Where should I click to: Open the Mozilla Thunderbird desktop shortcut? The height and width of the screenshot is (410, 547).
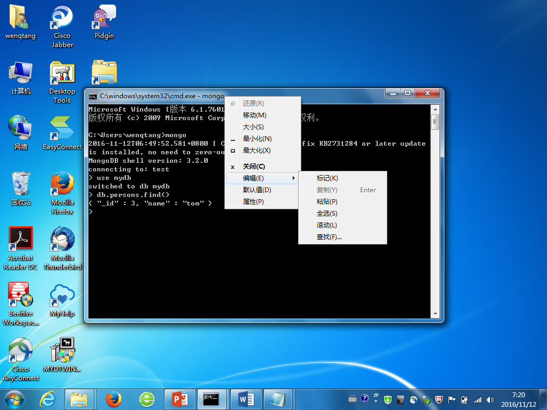click(x=62, y=240)
